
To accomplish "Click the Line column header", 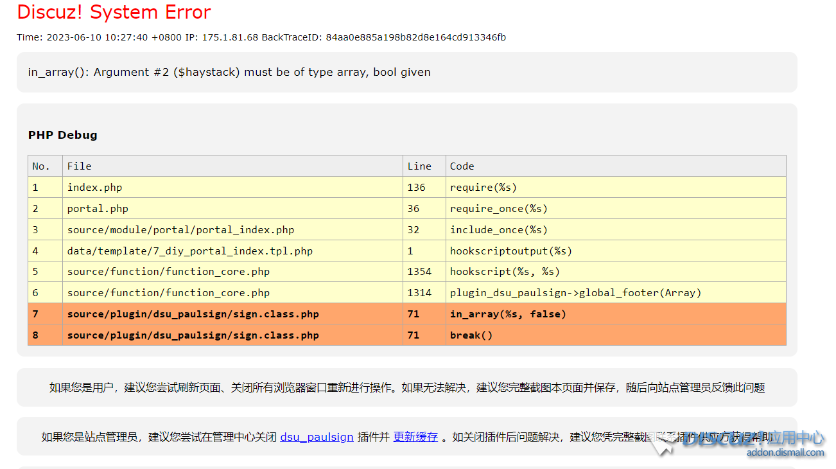I will tap(419, 166).
